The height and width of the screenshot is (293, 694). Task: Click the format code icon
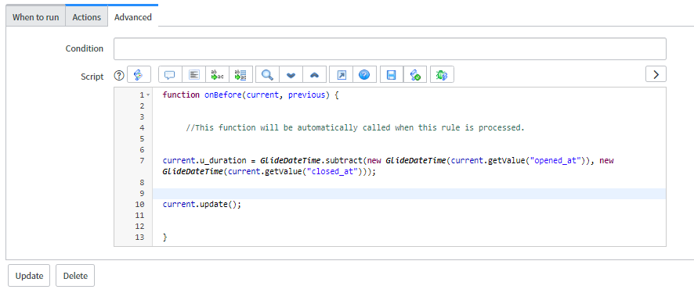[193, 74]
